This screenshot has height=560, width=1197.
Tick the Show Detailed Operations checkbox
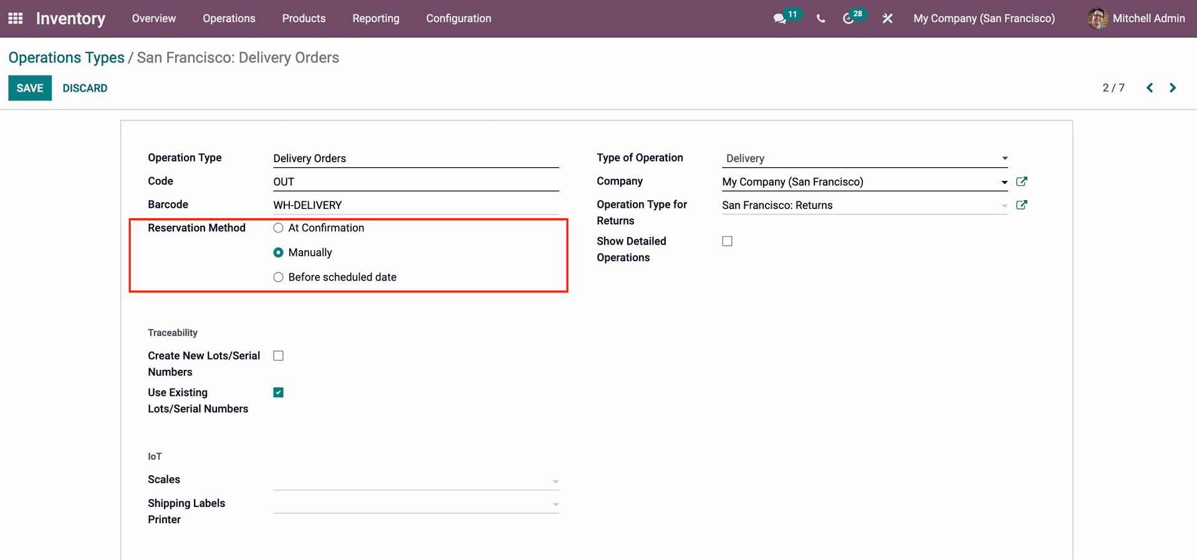tap(727, 241)
